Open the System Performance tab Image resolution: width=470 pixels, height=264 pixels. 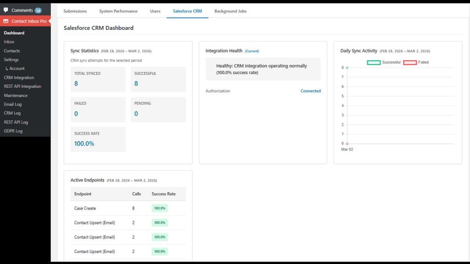point(118,11)
